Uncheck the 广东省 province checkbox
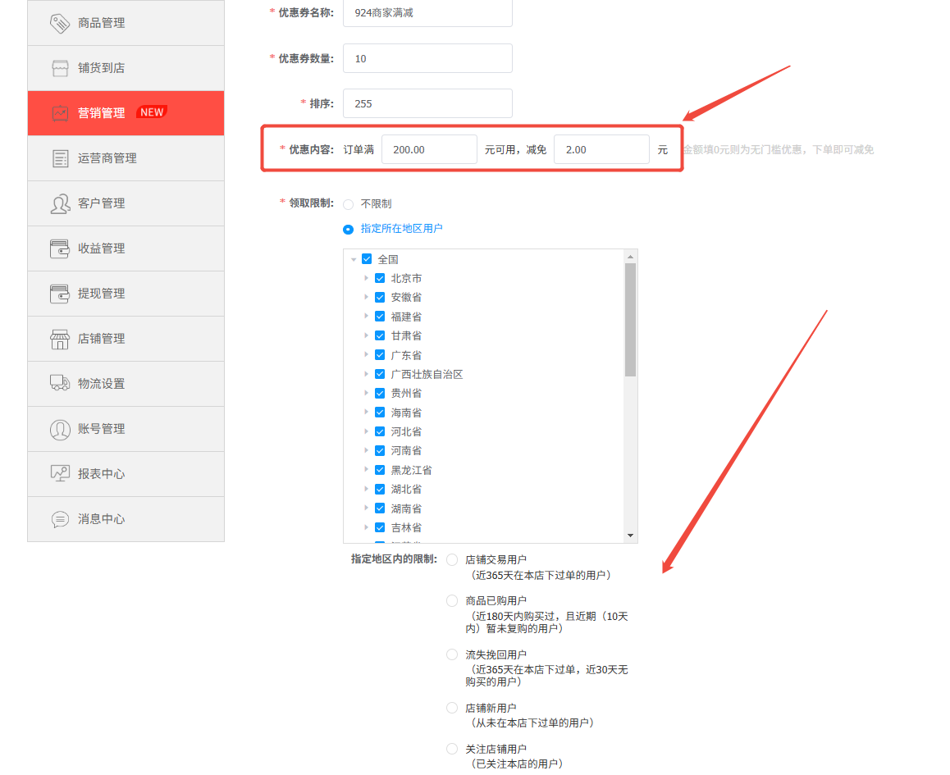This screenshot has width=950, height=775. point(380,354)
